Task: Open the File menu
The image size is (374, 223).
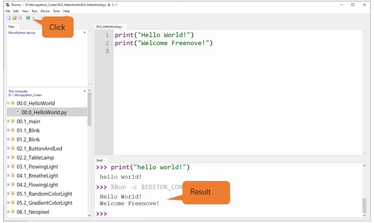Action: pos(8,11)
